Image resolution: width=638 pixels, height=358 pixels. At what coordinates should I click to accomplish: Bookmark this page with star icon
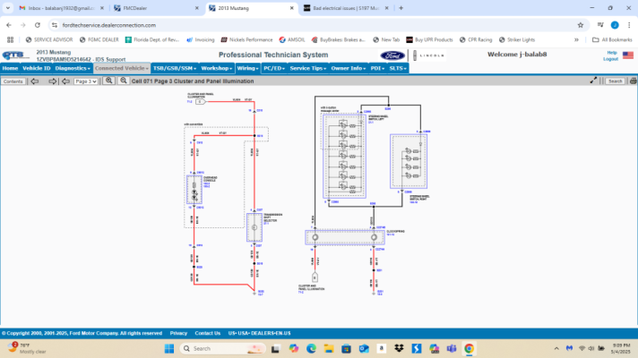[581, 25]
